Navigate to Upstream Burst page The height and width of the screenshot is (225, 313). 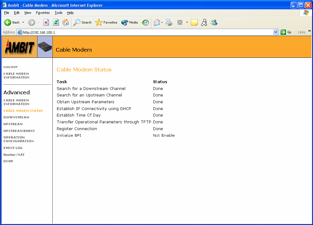pos(19,131)
